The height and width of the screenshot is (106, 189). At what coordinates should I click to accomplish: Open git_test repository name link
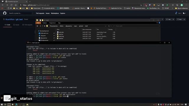19,19
